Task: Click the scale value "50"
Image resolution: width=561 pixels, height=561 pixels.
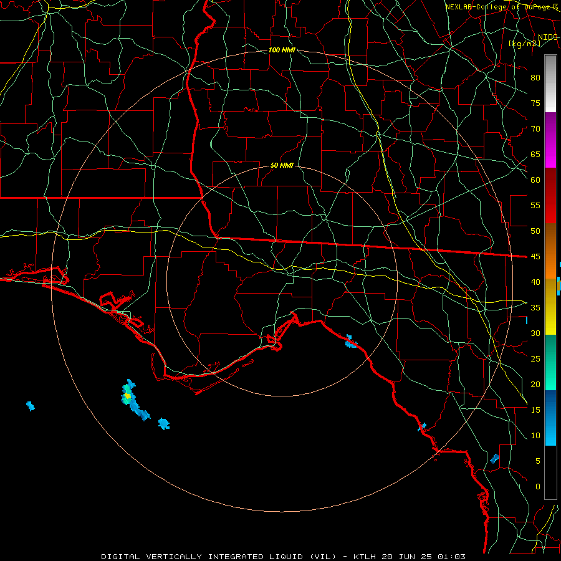Action: click(535, 231)
